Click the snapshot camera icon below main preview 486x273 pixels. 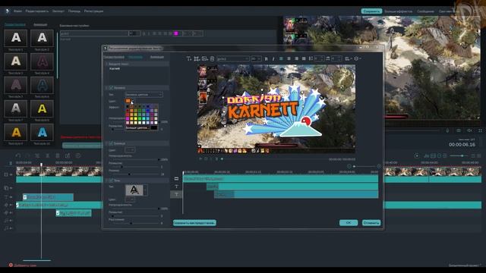pyautogui.click(x=459, y=130)
